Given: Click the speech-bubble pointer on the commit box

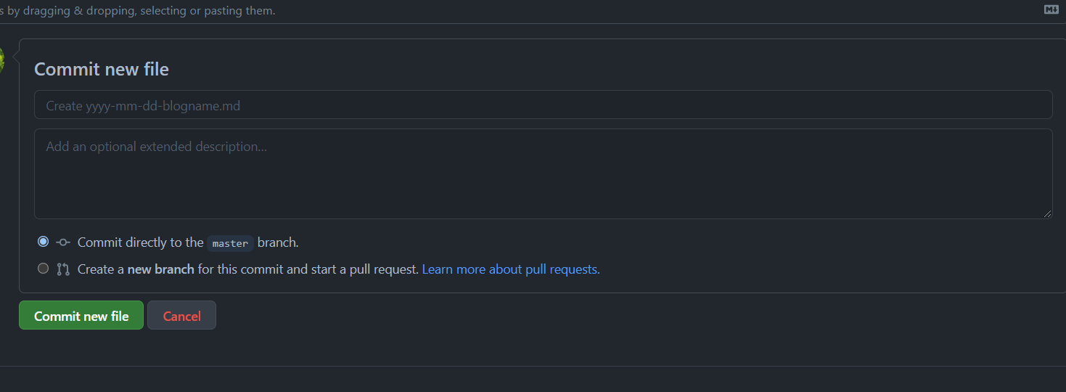Looking at the screenshot, I should click(17, 61).
